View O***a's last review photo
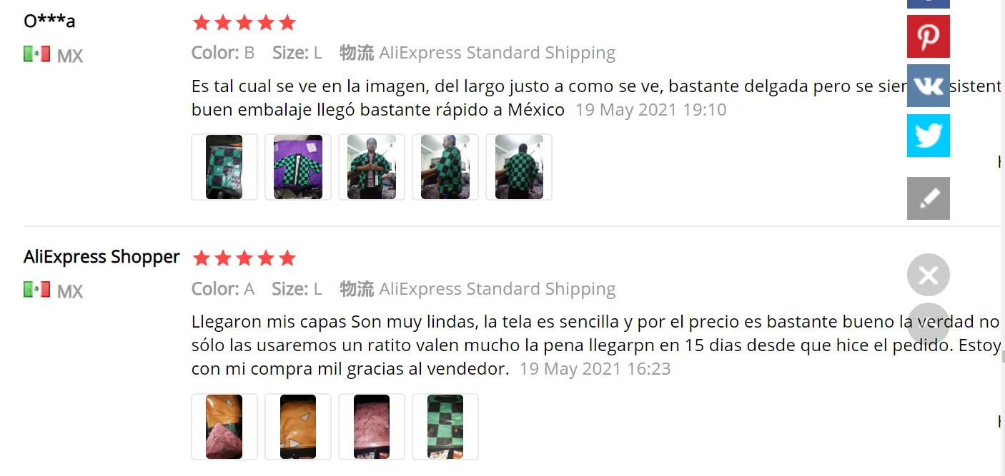Image resolution: width=1005 pixels, height=476 pixels. point(519,167)
